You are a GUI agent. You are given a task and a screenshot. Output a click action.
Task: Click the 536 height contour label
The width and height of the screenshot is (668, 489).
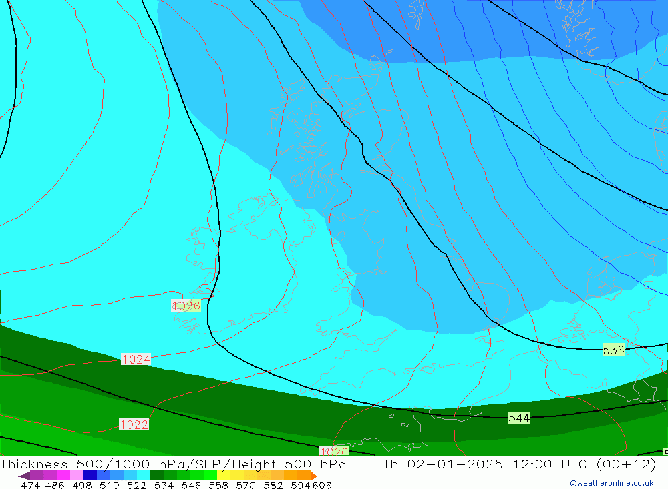pyautogui.click(x=613, y=350)
